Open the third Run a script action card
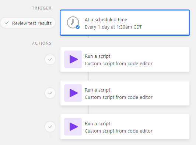 point(125,127)
